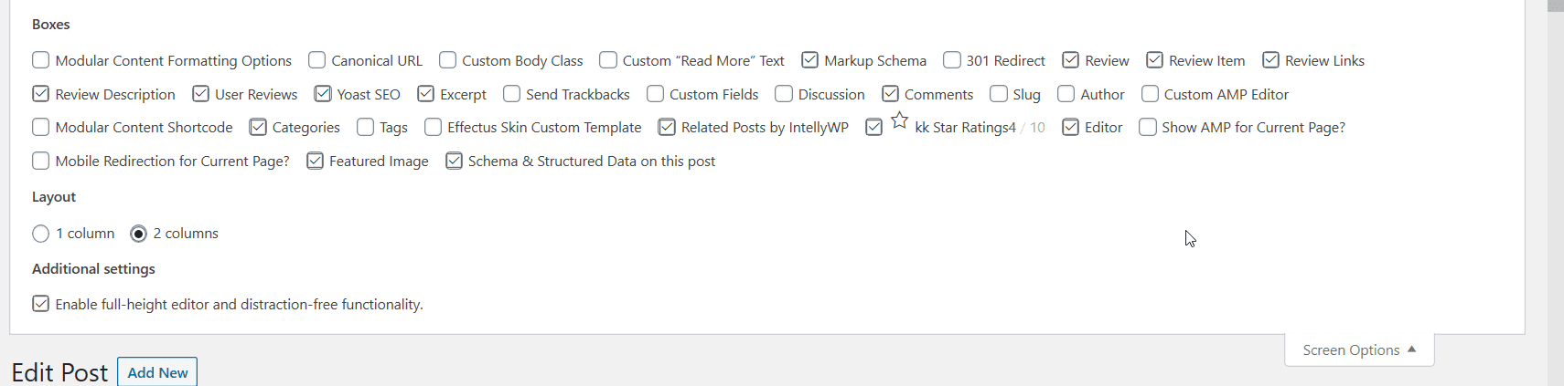The height and width of the screenshot is (386, 1564).
Task: Enable the Custom Fields box
Action: (x=655, y=94)
